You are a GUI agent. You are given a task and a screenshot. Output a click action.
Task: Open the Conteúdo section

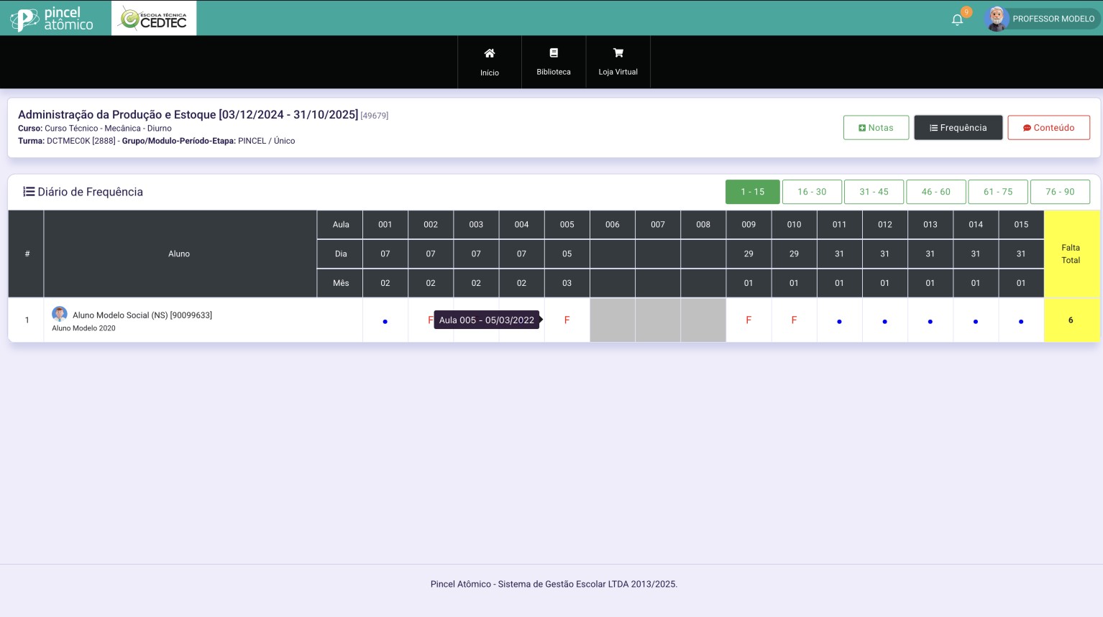pos(1048,128)
